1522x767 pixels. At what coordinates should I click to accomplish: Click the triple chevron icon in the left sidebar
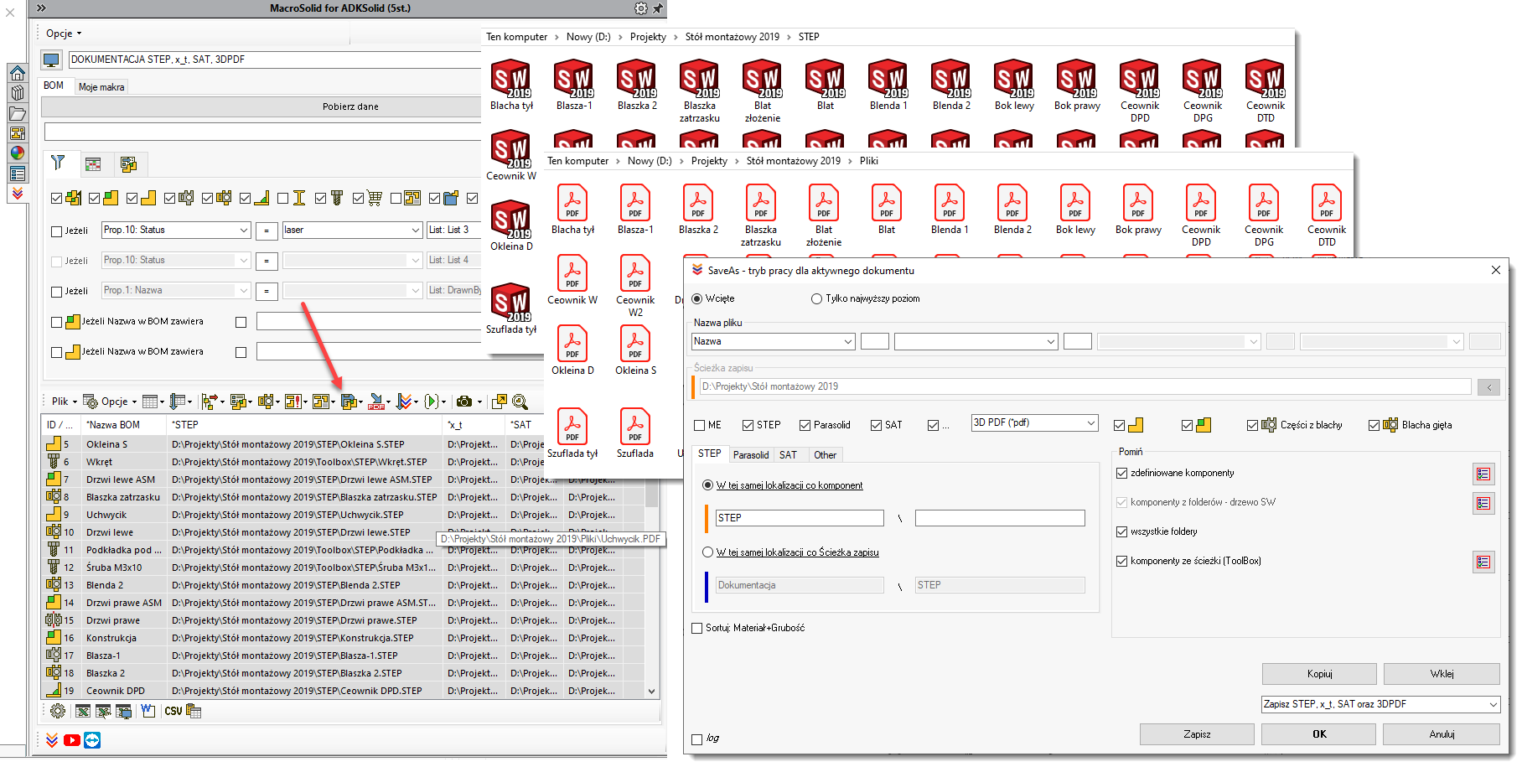17,194
